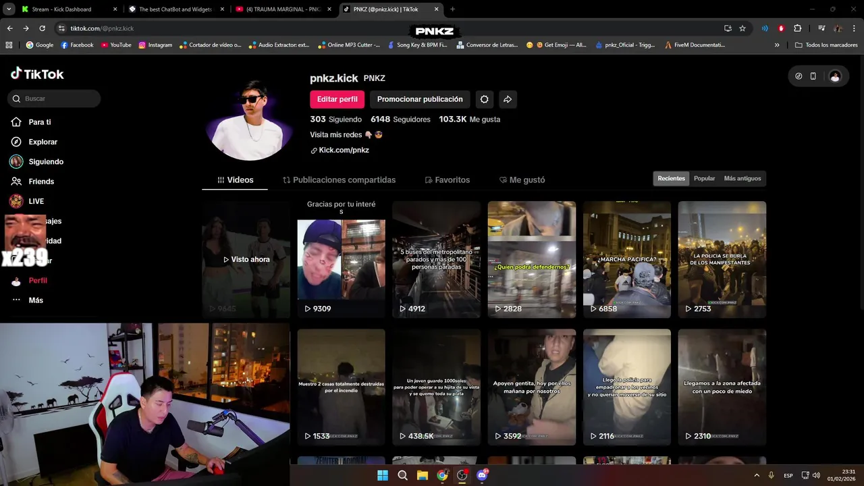Expand the Más options in the sidebar
This screenshot has height=486, width=864.
pyautogui.click(x=27, y=300)
